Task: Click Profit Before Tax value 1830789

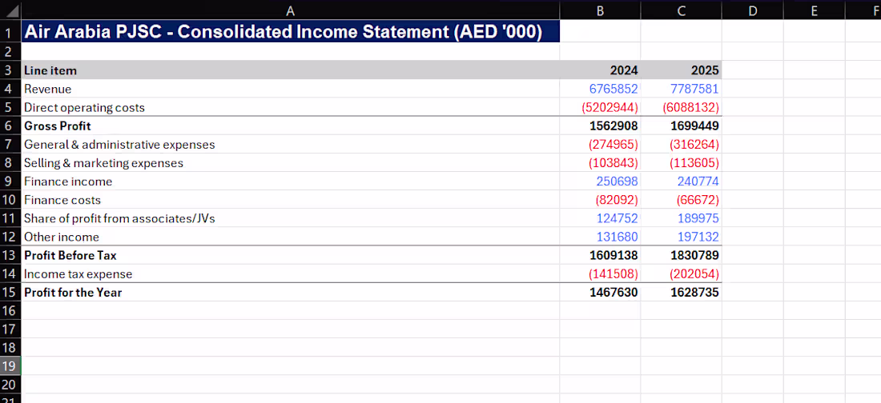Action: [x=681, y=255]
